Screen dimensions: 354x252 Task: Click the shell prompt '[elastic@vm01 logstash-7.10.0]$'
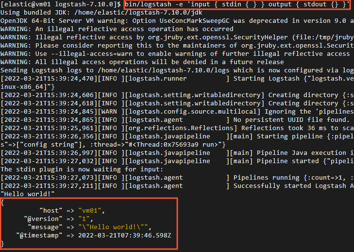[61, 4]
